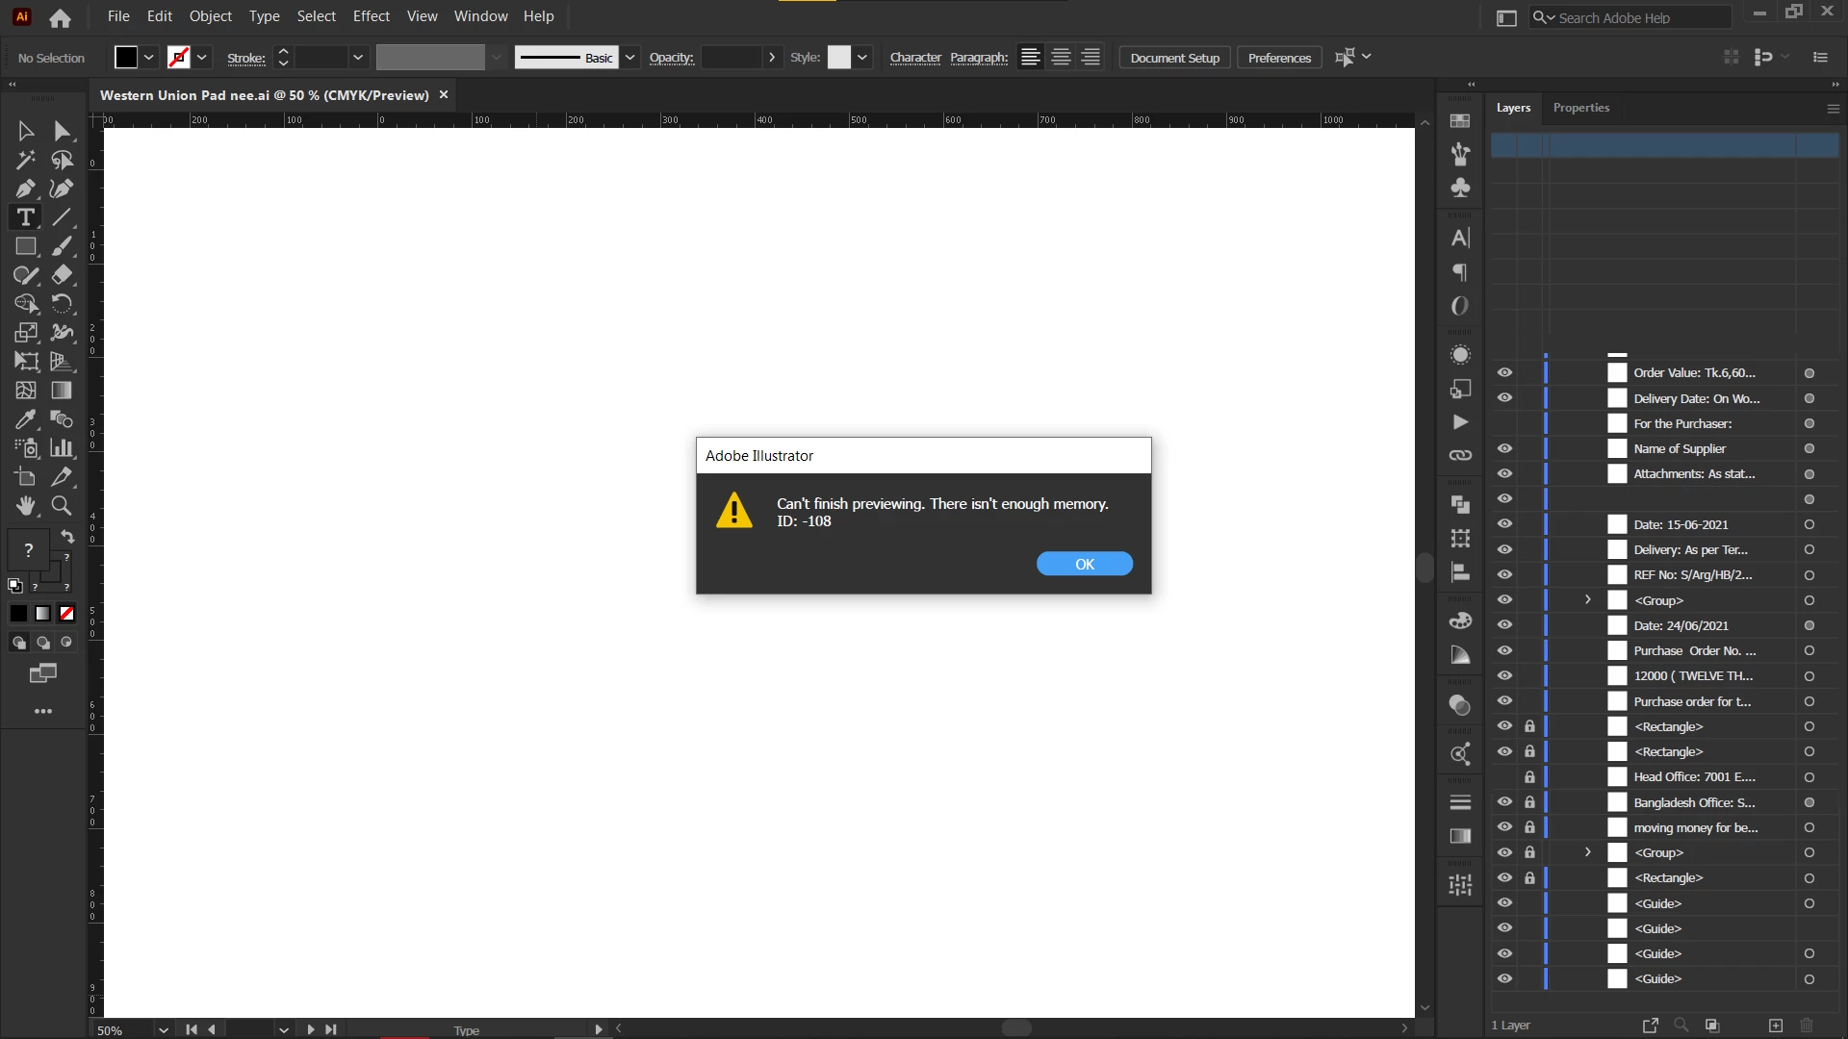Screen dimensions: 1848x1039
Task: Select the Direct Selection tool
Action: tap(62, 131)
